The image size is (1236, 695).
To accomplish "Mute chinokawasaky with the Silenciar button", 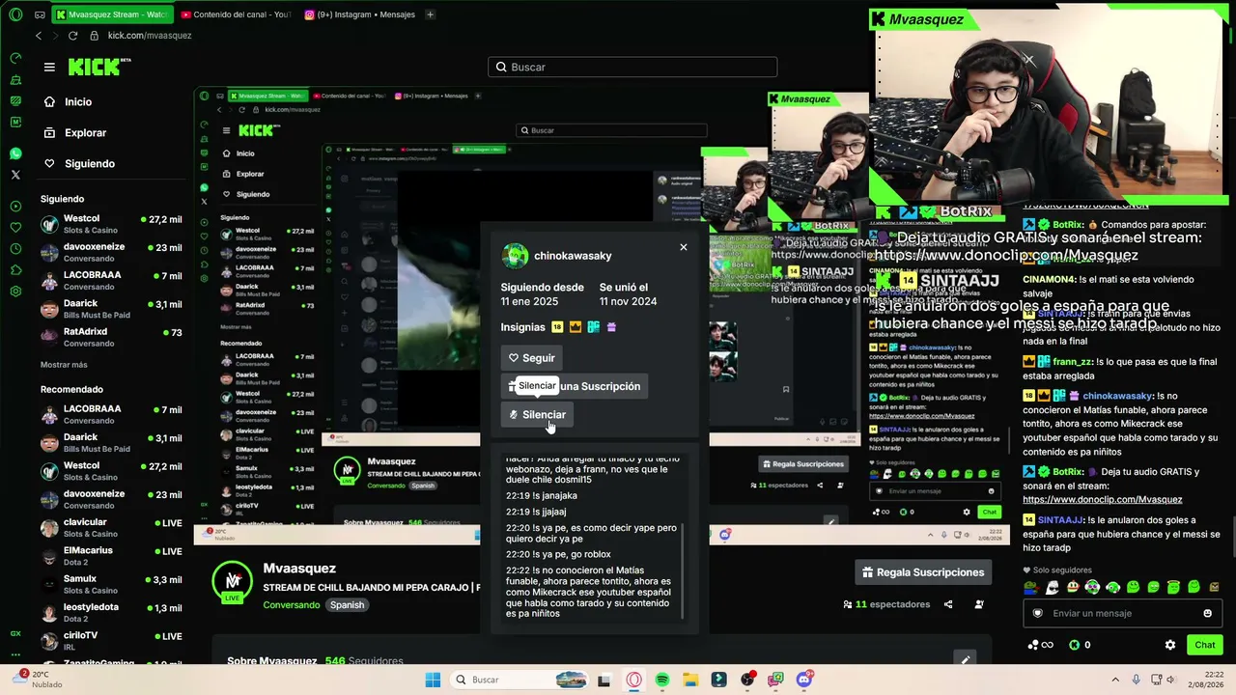I will [537, 415].
